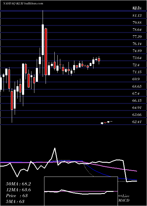
Task: Click the 62.41 price level label
Action: point(137,122)
